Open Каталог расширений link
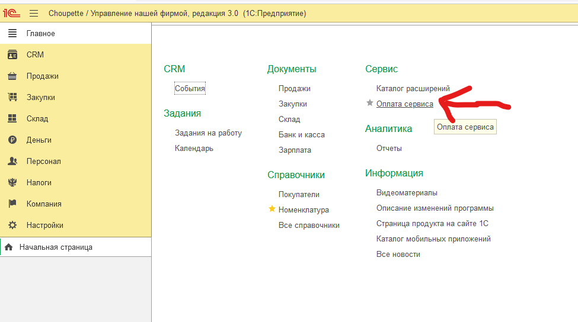The width and height of the screenshot is (578, 322). pos(413,88)
